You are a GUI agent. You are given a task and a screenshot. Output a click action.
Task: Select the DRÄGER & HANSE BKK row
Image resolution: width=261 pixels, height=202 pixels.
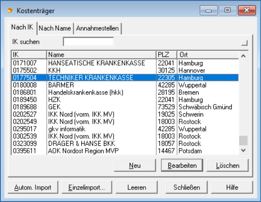[x=125, y=144]
